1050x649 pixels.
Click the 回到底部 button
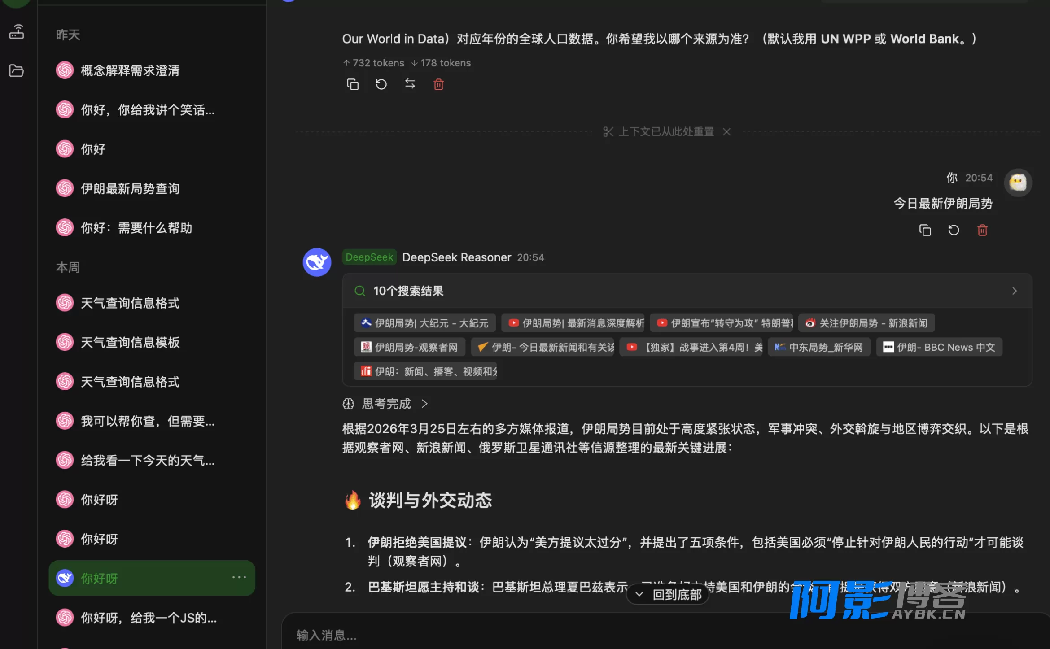[x=668, y=595]
